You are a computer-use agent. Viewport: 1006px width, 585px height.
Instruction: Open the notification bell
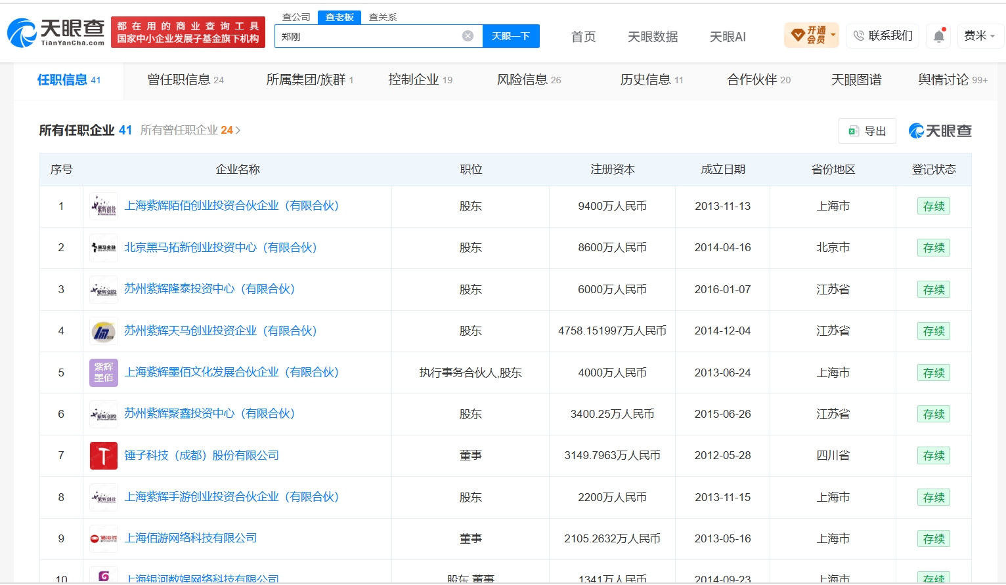[939, 35]
